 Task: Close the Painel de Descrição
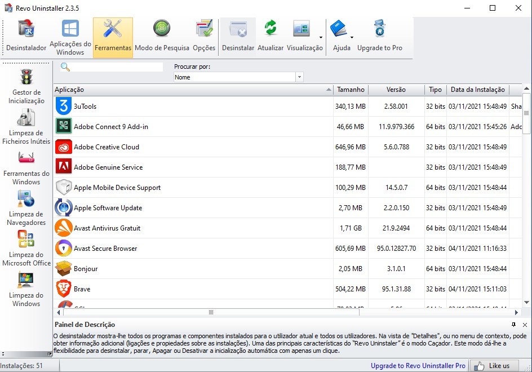click(x=525, y=325)
